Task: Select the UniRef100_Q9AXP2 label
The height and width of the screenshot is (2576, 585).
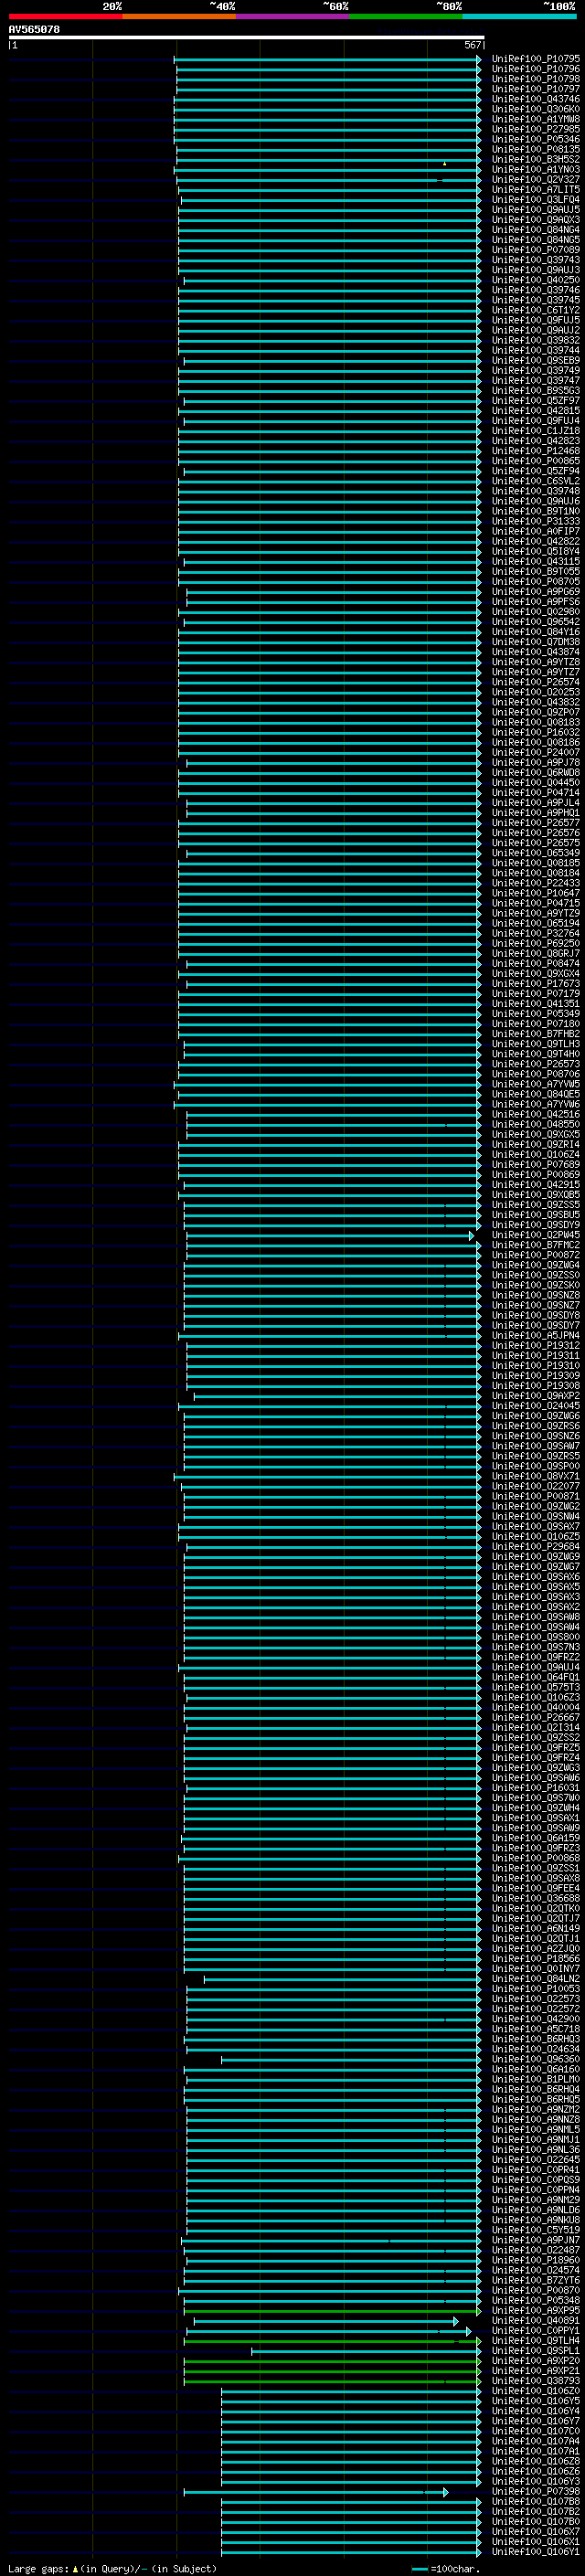Action: click(535, 1395)
